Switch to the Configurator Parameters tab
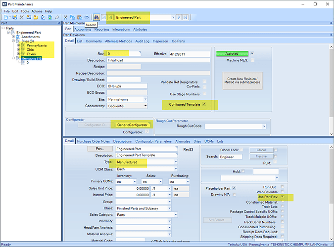 coord(153,141)
